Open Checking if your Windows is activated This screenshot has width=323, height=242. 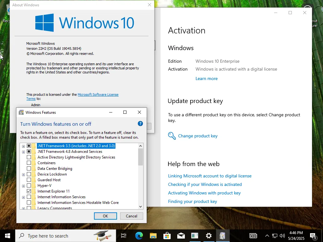click(x=205, y=184)
